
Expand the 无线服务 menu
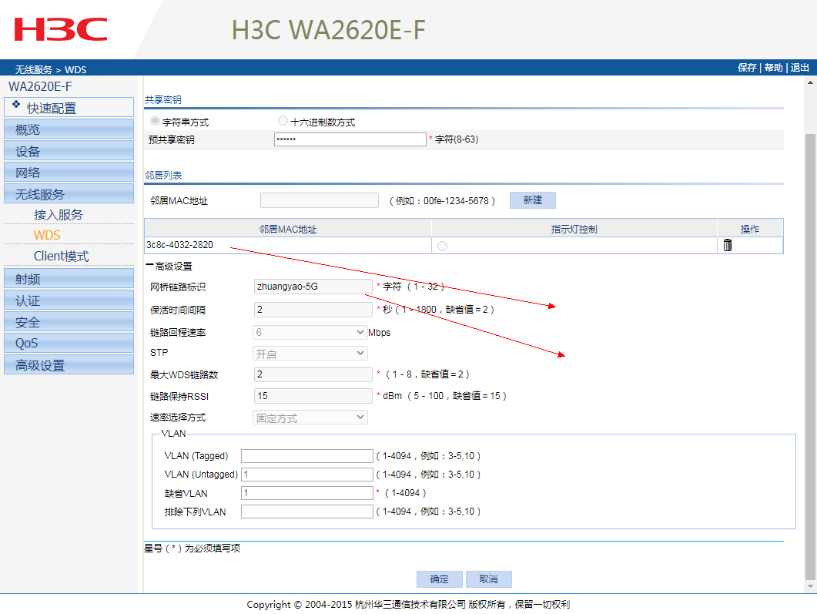pos(69,194)
